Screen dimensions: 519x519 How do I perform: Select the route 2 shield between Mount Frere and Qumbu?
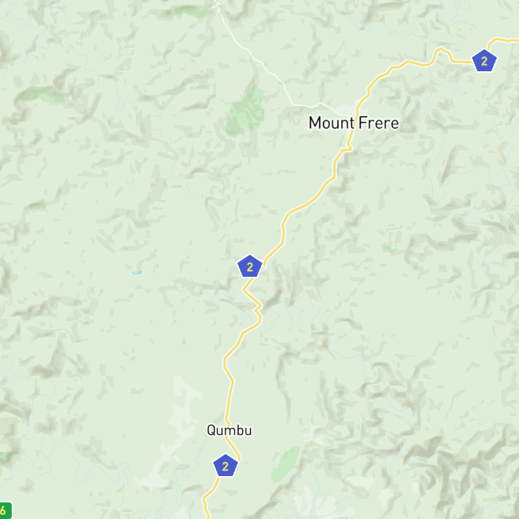(x=250, y=266)
